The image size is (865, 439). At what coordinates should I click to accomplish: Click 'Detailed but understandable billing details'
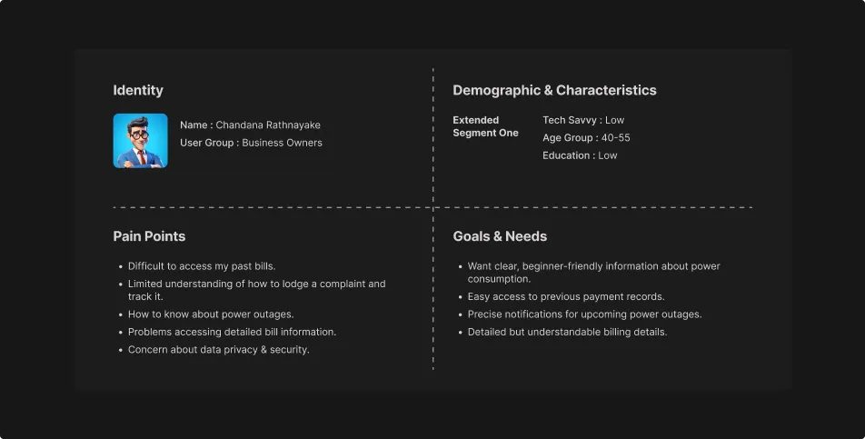[567, 332]
